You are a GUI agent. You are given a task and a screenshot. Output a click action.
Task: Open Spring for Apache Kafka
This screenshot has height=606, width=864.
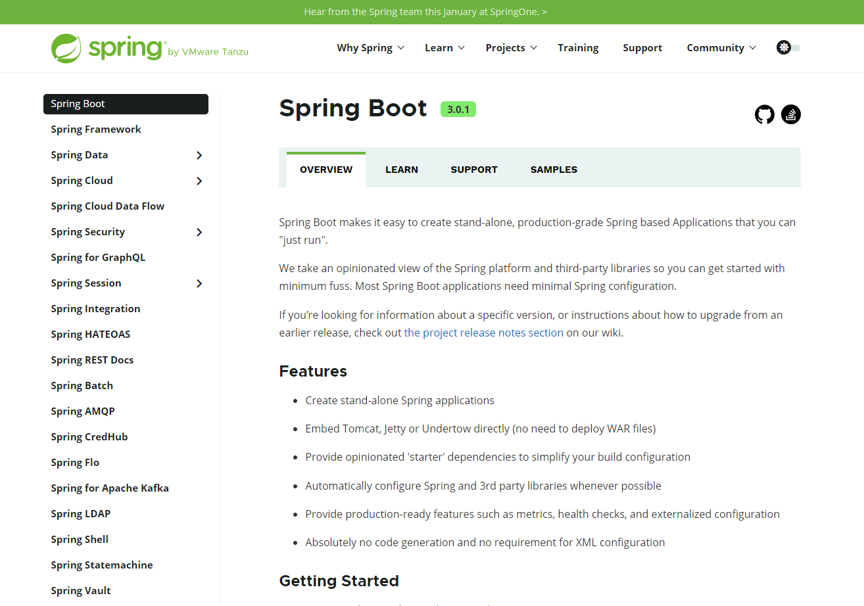110,488
